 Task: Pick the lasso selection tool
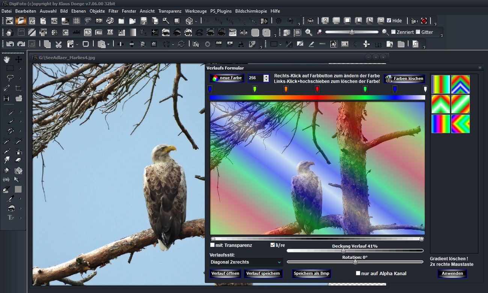(10, 78)
